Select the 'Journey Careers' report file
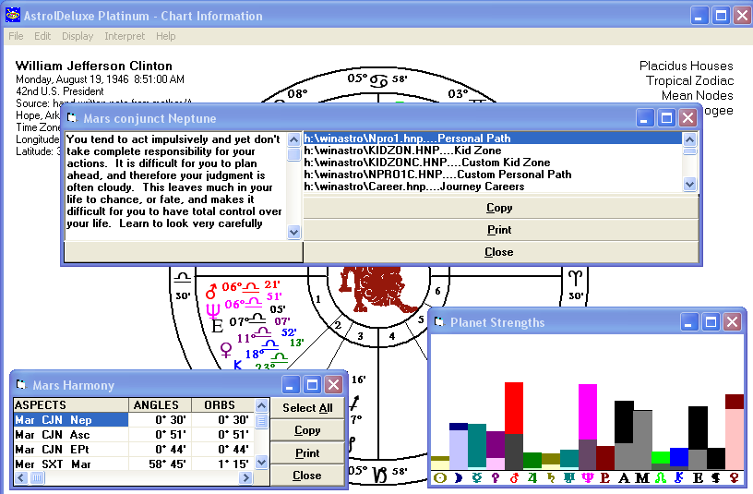 pyautogui.click(x=493, y=187)
